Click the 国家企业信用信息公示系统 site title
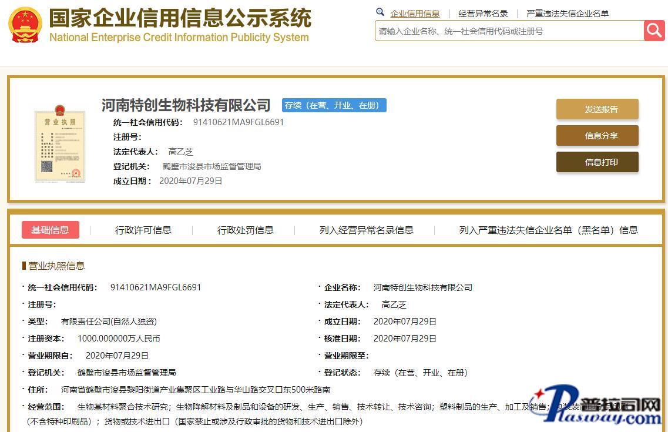Image resolution: width=668 pixels, height=432 pixels. 180,18
